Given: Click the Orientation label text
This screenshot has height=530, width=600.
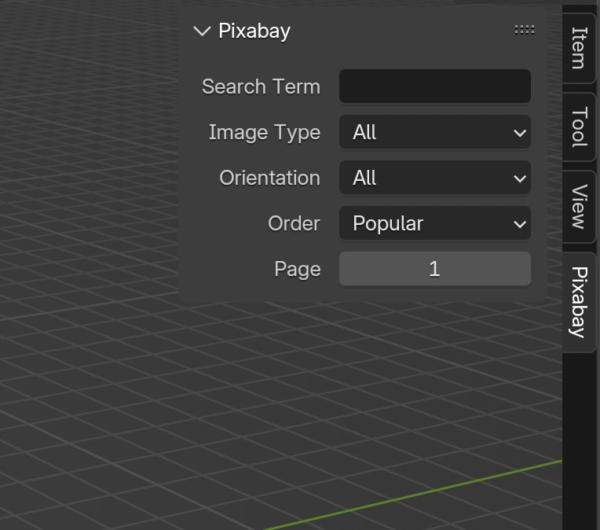Looking at the screenshot, I should [270, 178].
